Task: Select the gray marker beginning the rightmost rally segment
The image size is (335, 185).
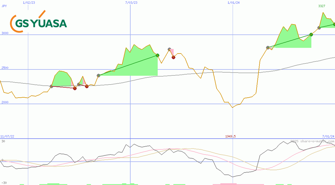Action: pos(267,48)
